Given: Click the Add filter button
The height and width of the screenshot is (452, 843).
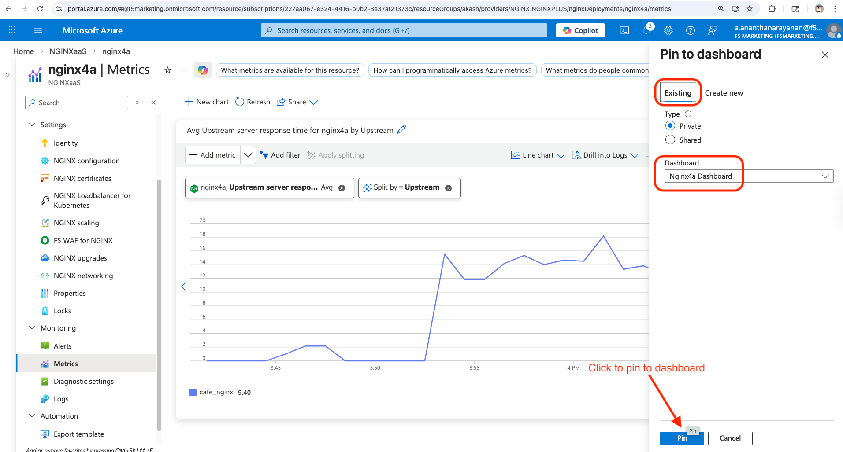Looking at the screenshot, I should click(280, 155).
